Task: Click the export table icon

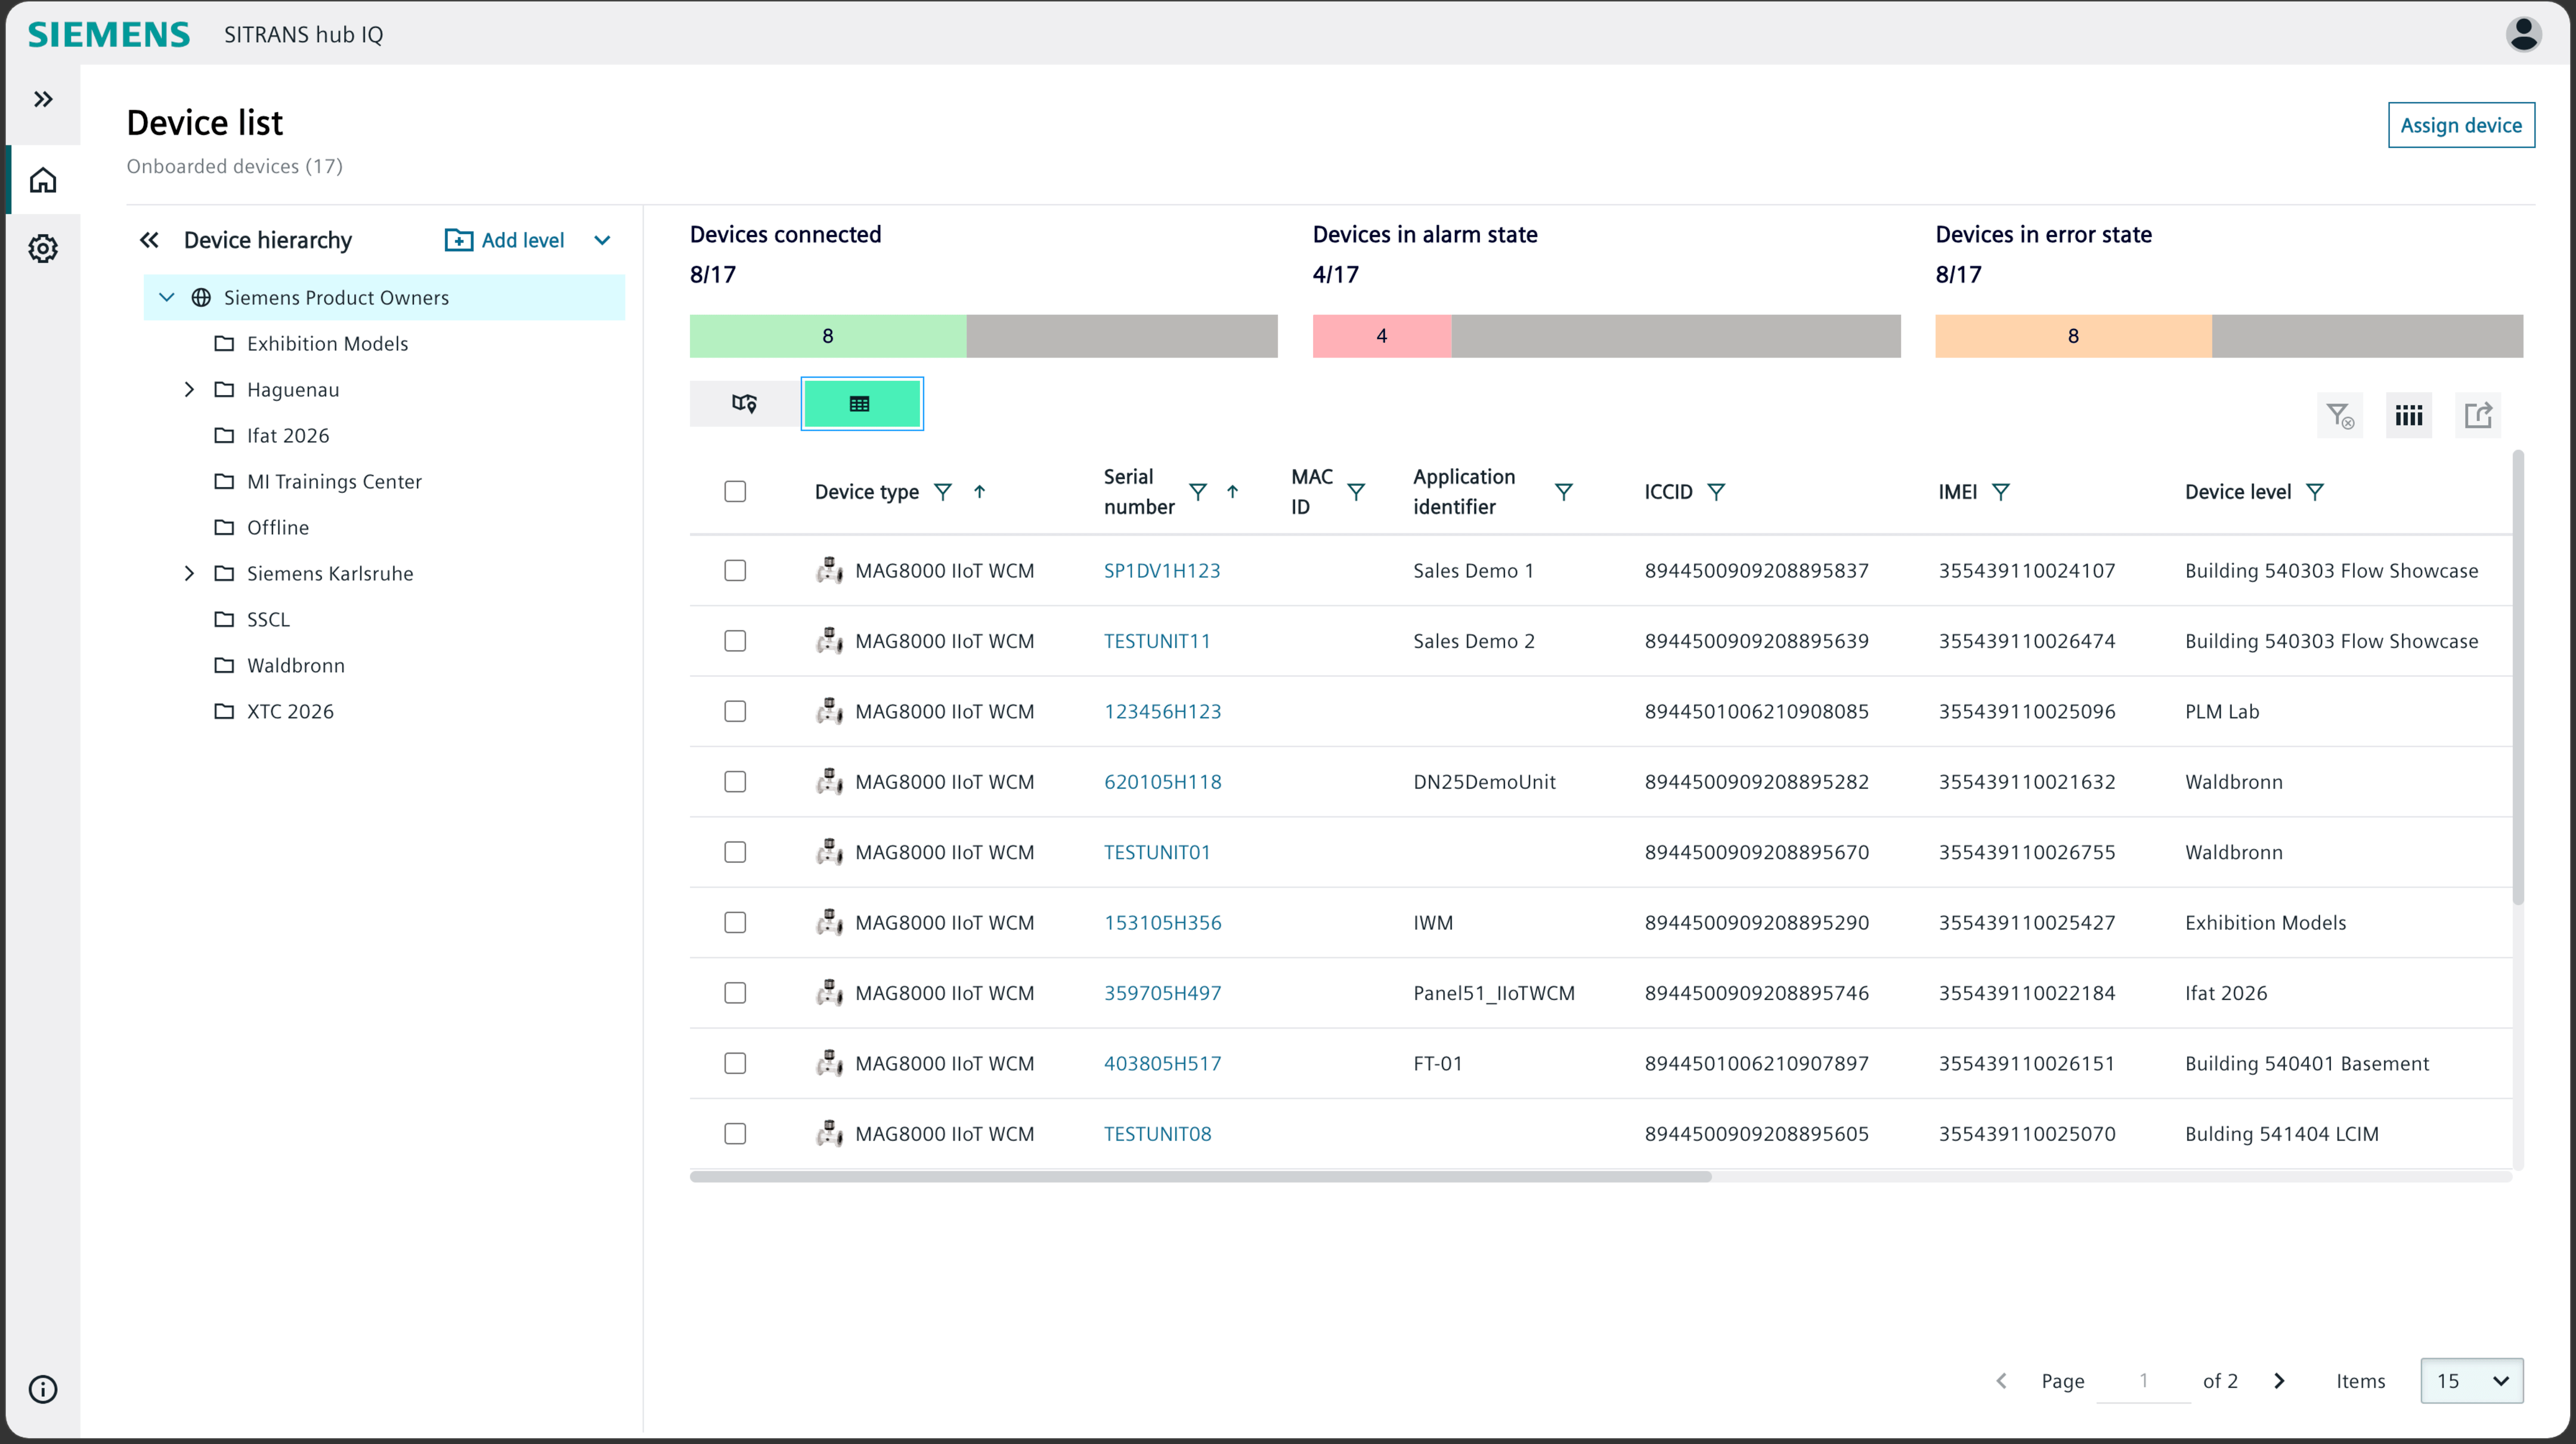Action: tap(2478, 415)
